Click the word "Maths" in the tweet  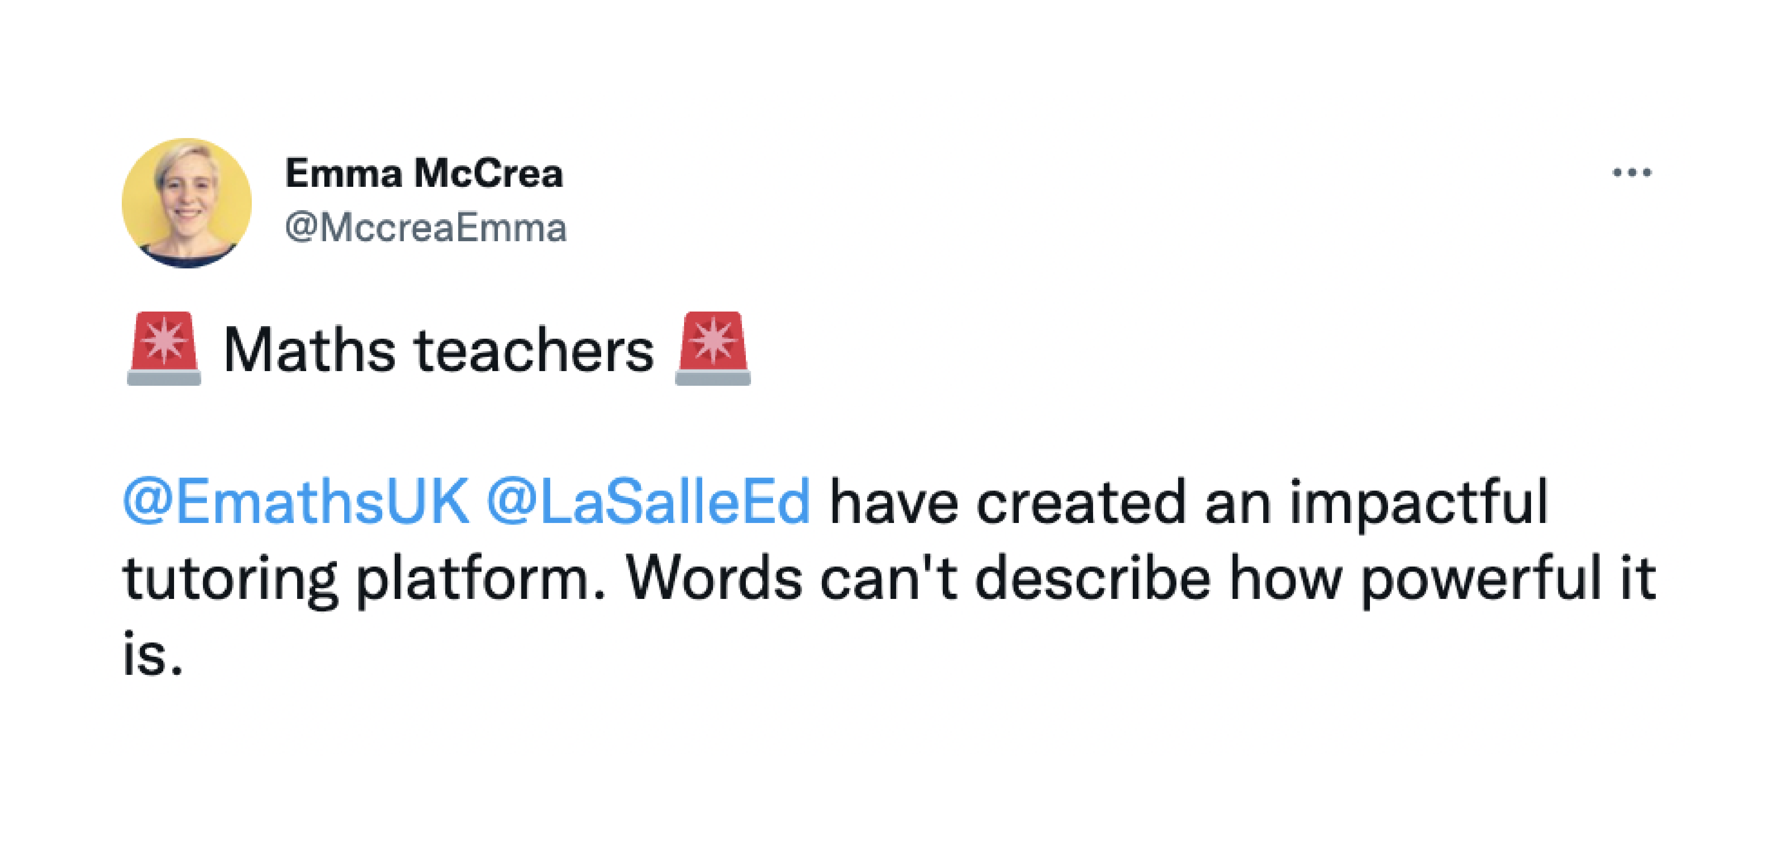point(309,350)
